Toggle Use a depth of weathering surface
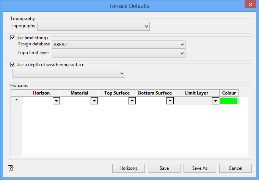The height and width of the screenshot is (180, 259). [x=13, y=65]
